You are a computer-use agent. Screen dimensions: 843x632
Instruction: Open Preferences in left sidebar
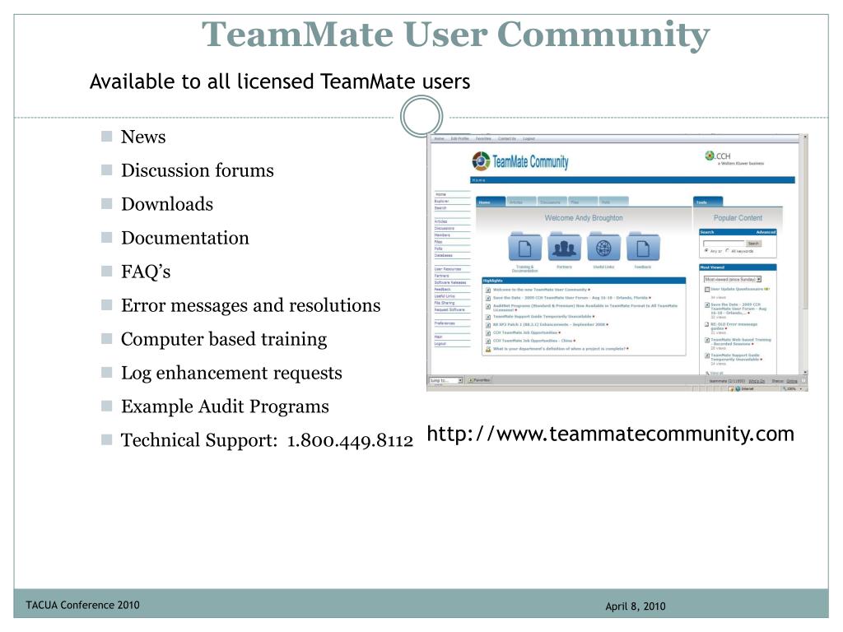[445, 323]
